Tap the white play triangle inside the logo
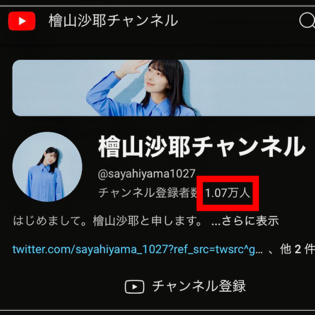The width and height of the screenshot is (315, 315). click(x=22, y=21)
